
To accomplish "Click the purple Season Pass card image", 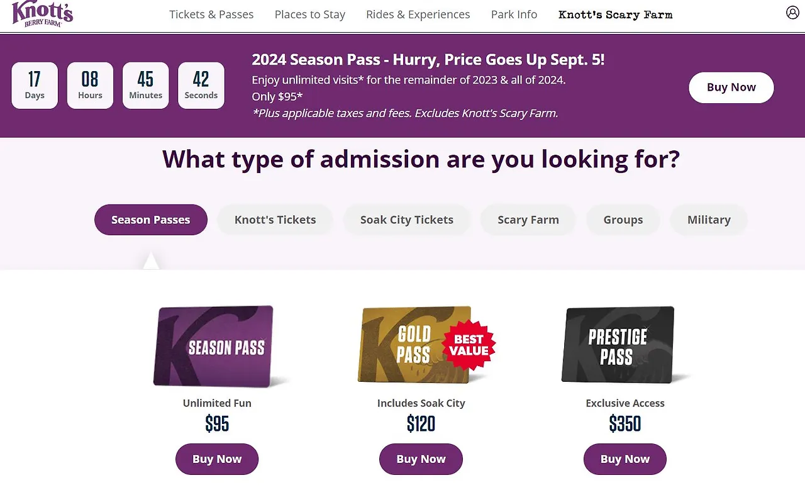I will click(x=216, y=345).
